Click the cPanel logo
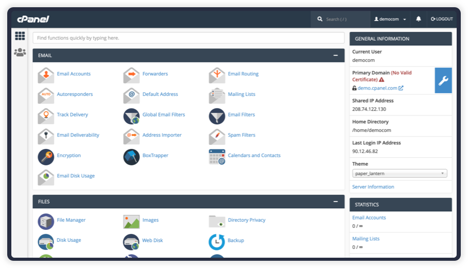468x268 pixels. click(33, 19)
